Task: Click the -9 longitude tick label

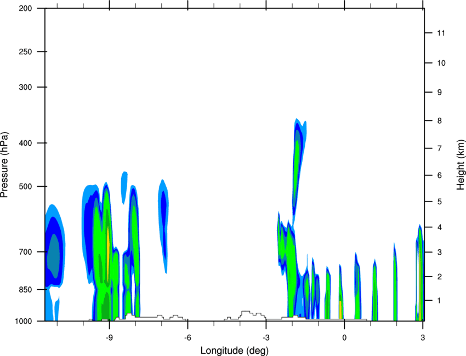Action: tap(109, 337)
